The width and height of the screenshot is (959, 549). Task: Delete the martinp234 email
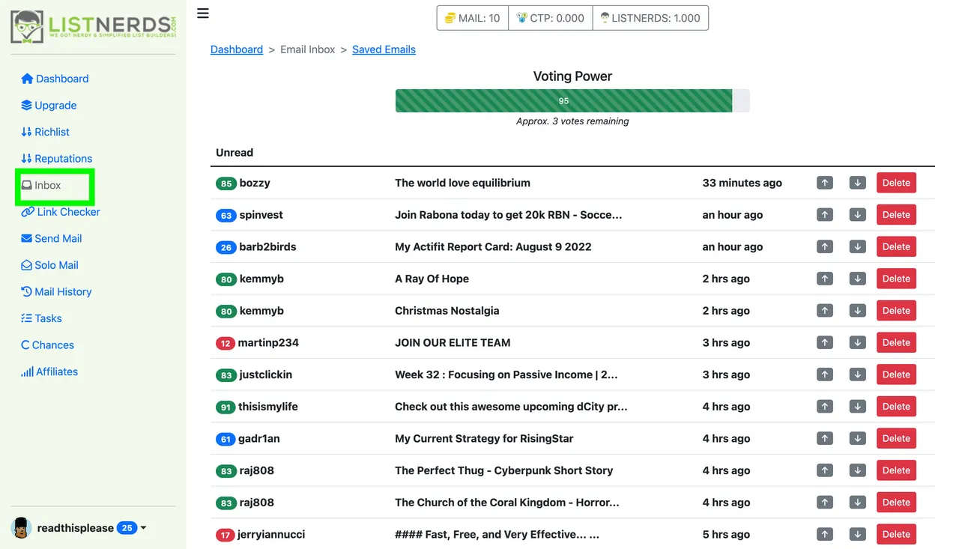(x=896, y=342)
